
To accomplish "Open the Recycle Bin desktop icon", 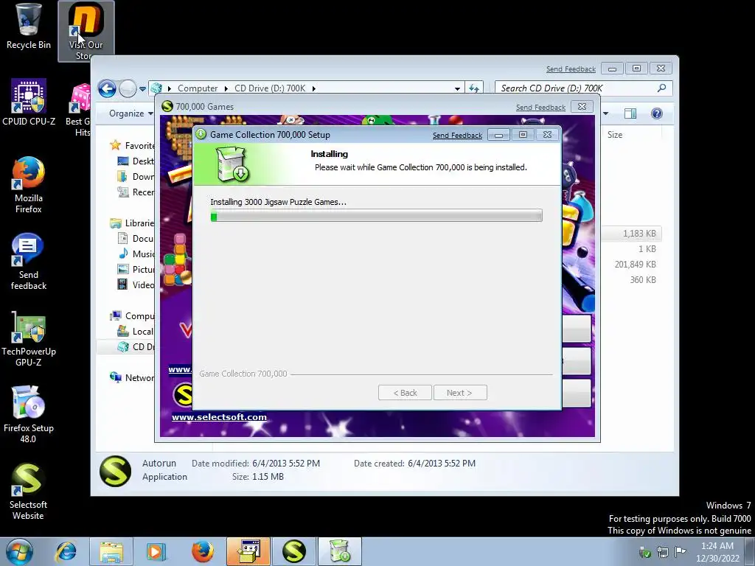I will click(x=29, y=27).
